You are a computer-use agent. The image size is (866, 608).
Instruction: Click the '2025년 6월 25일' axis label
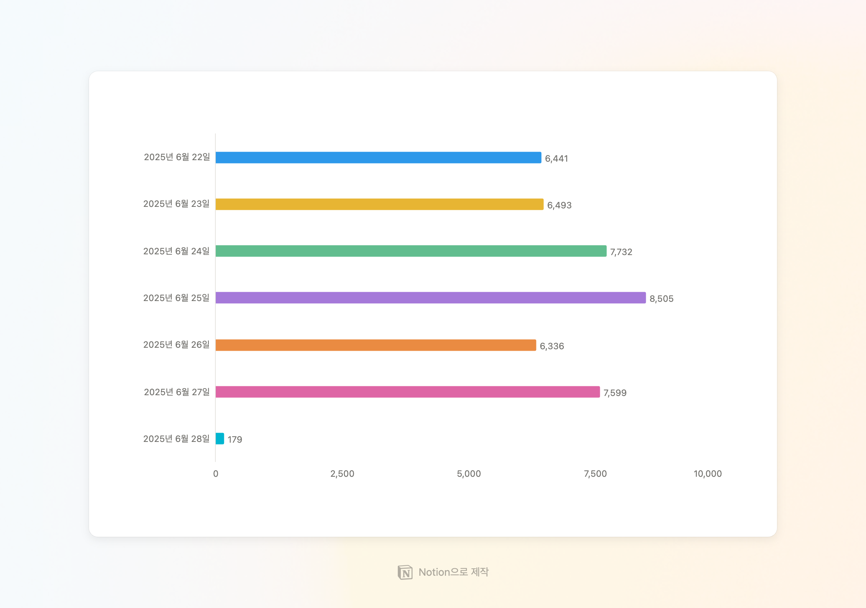(176, 298)
